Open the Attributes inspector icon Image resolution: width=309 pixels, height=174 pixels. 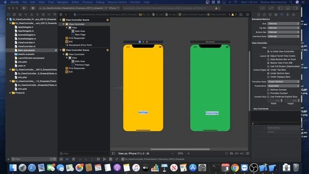[282, 14]
